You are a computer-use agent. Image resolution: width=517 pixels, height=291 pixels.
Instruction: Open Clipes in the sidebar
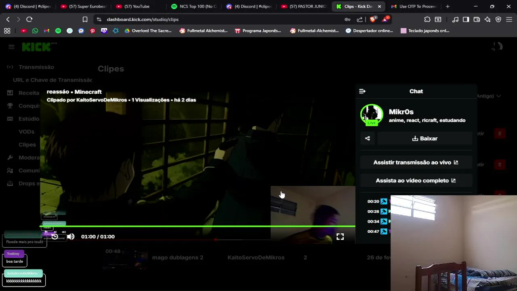click(27, 145)
